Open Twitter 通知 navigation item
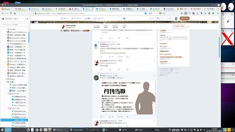This screenshot has width=235, height=132. tap(87, 18)
